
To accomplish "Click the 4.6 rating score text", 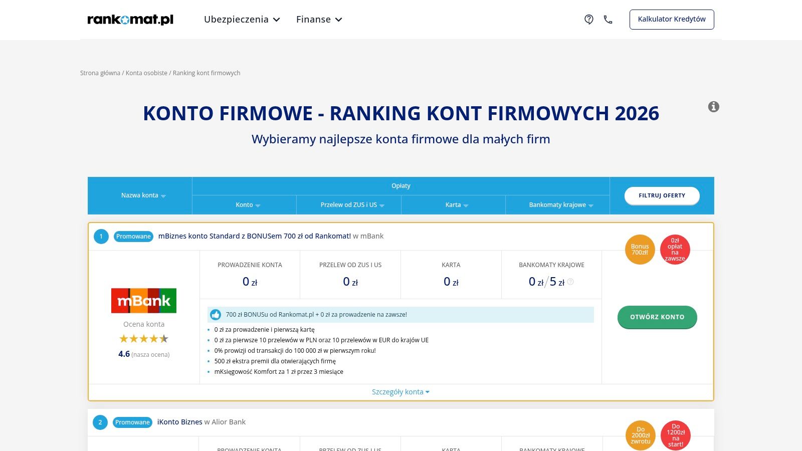I will (124, 354).
